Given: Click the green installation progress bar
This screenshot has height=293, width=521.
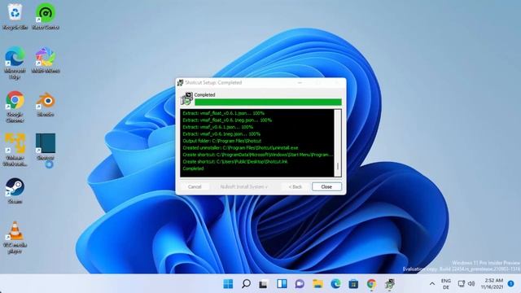Looking at the screenshot, I should [x=268, y=102].
